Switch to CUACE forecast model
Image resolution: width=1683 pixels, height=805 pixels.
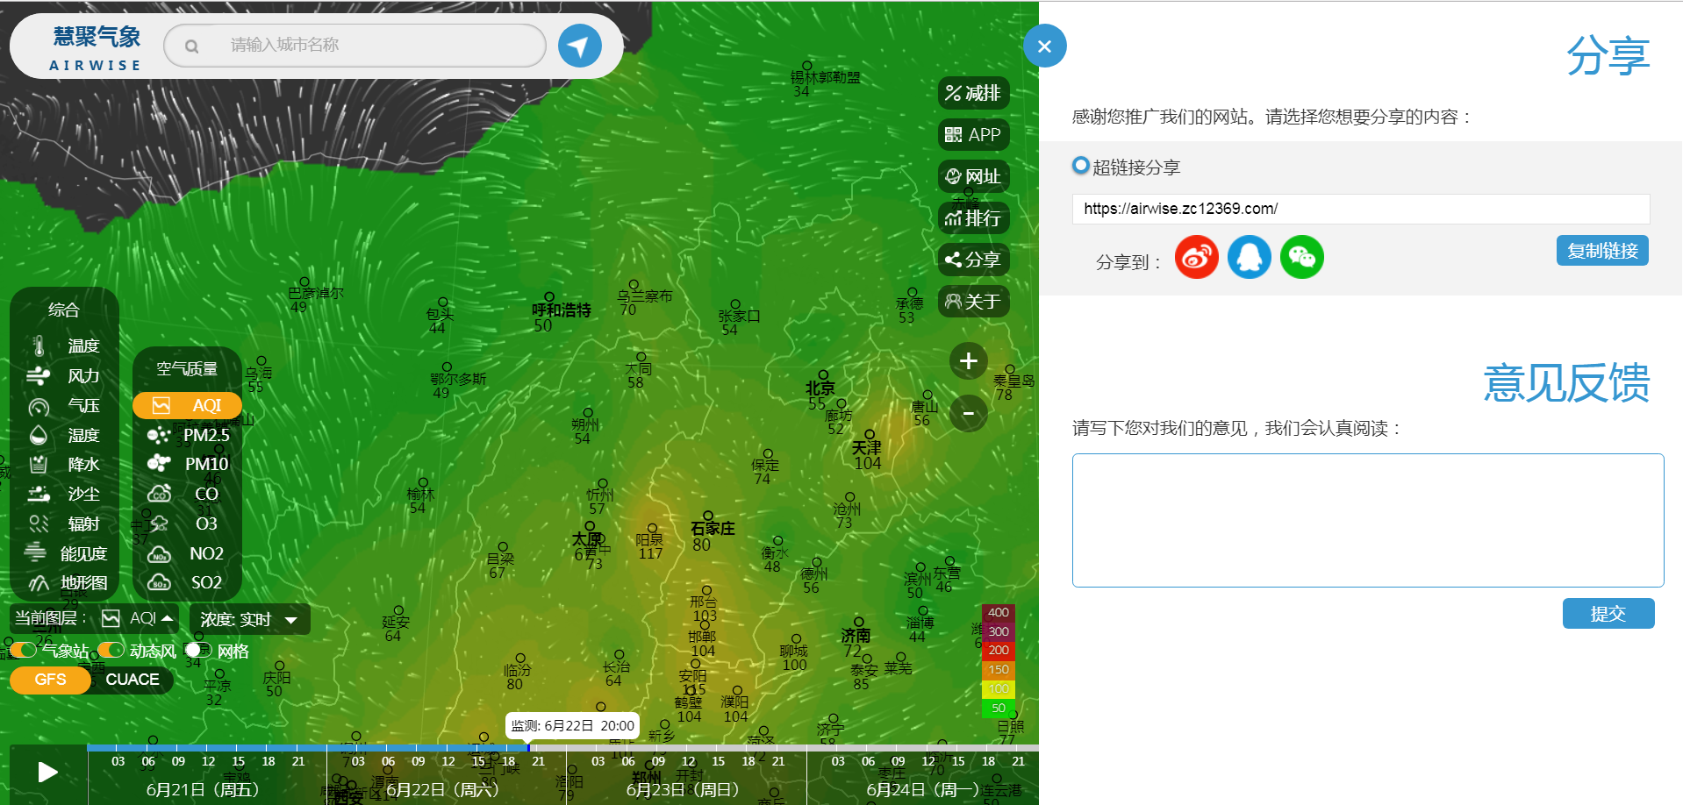132,679
